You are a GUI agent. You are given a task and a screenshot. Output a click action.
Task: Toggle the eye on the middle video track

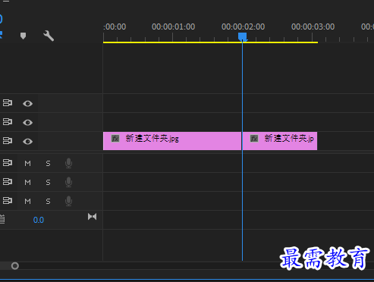pyautogui.click(x=27, y=123)
